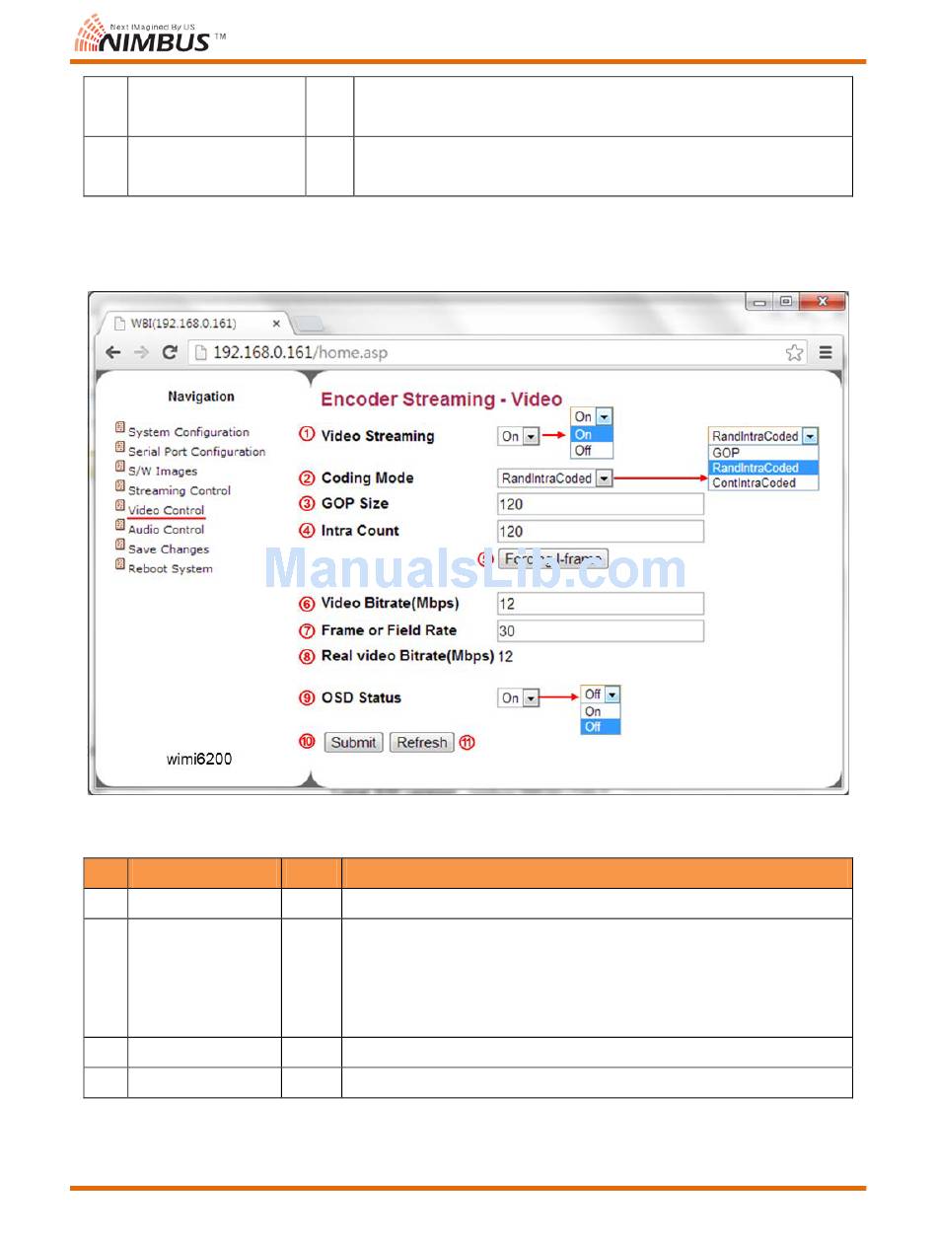The width and height of the screenshot is (937, 1243).
Task: Click the GOP Size input field
Action: (x=601, y=504)
